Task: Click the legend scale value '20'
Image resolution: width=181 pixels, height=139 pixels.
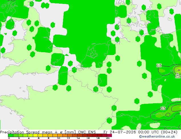Action: coord(108,138)
